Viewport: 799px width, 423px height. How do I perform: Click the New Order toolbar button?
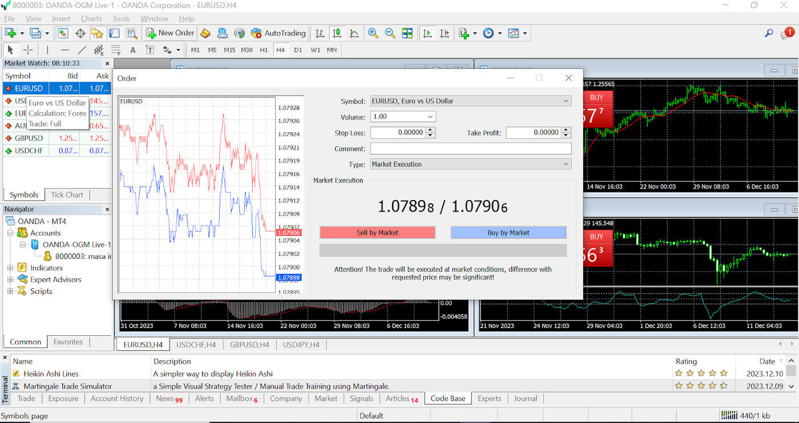click(x=170, y=33)
